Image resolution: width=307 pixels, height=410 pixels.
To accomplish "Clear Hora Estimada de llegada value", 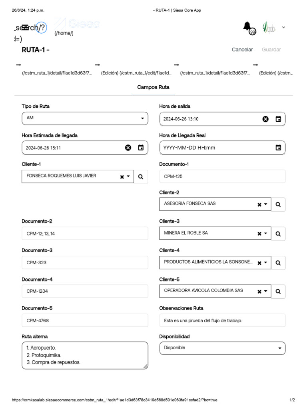I will (128, 148).
